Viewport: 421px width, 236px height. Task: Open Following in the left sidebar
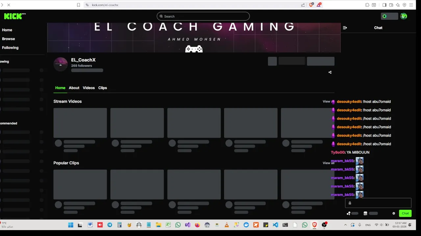10,48
